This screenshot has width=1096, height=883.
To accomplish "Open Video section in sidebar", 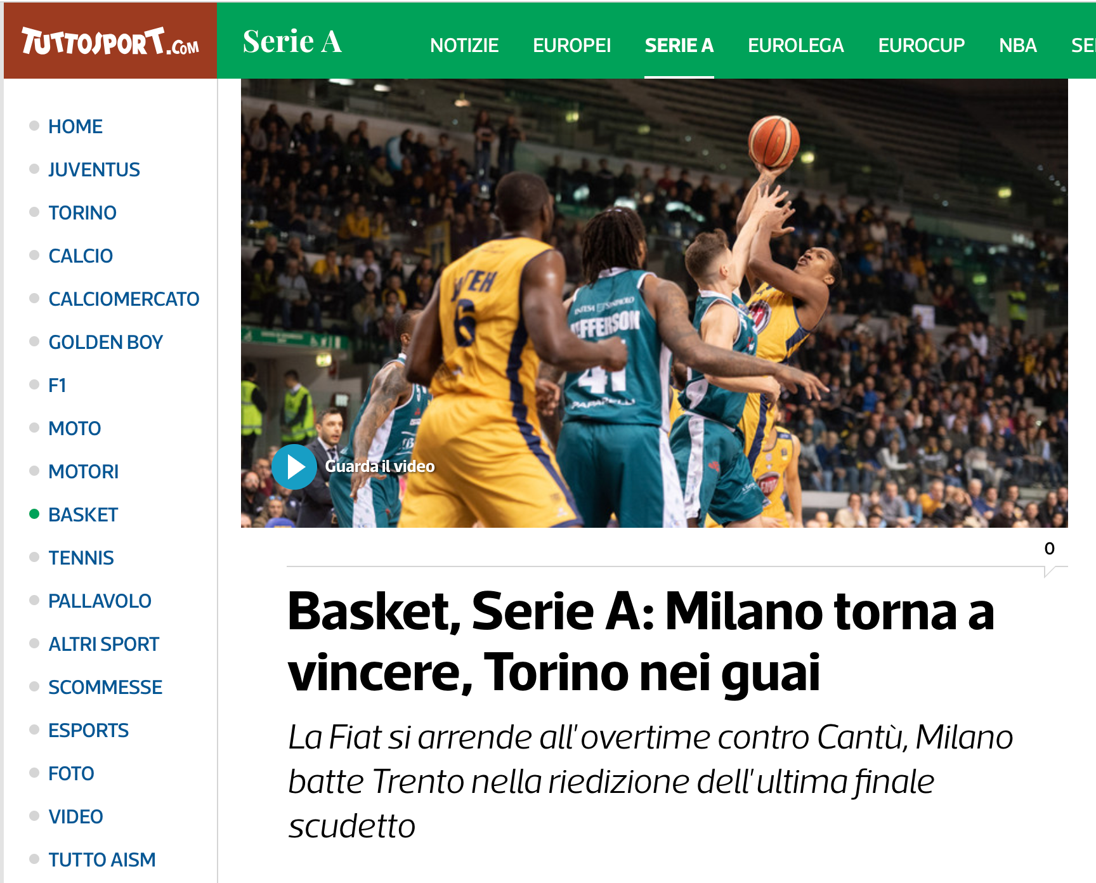I will (75, 817).
